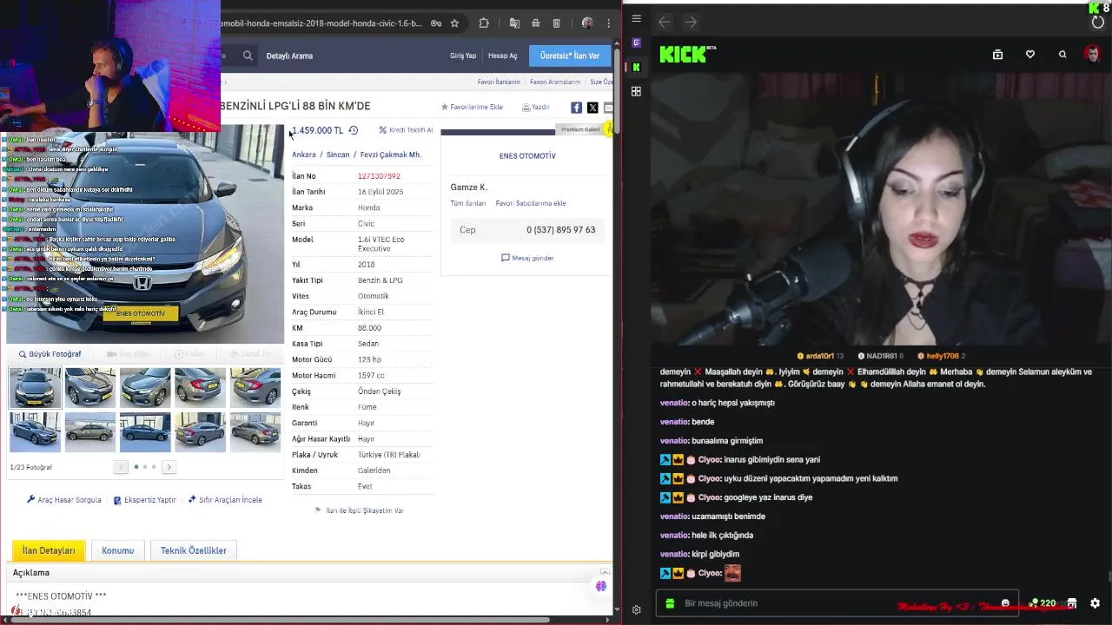The image size is (1112, 625).
Task: Click İlan ile İlgili Şikayetim Var
Action: point(359,510)
